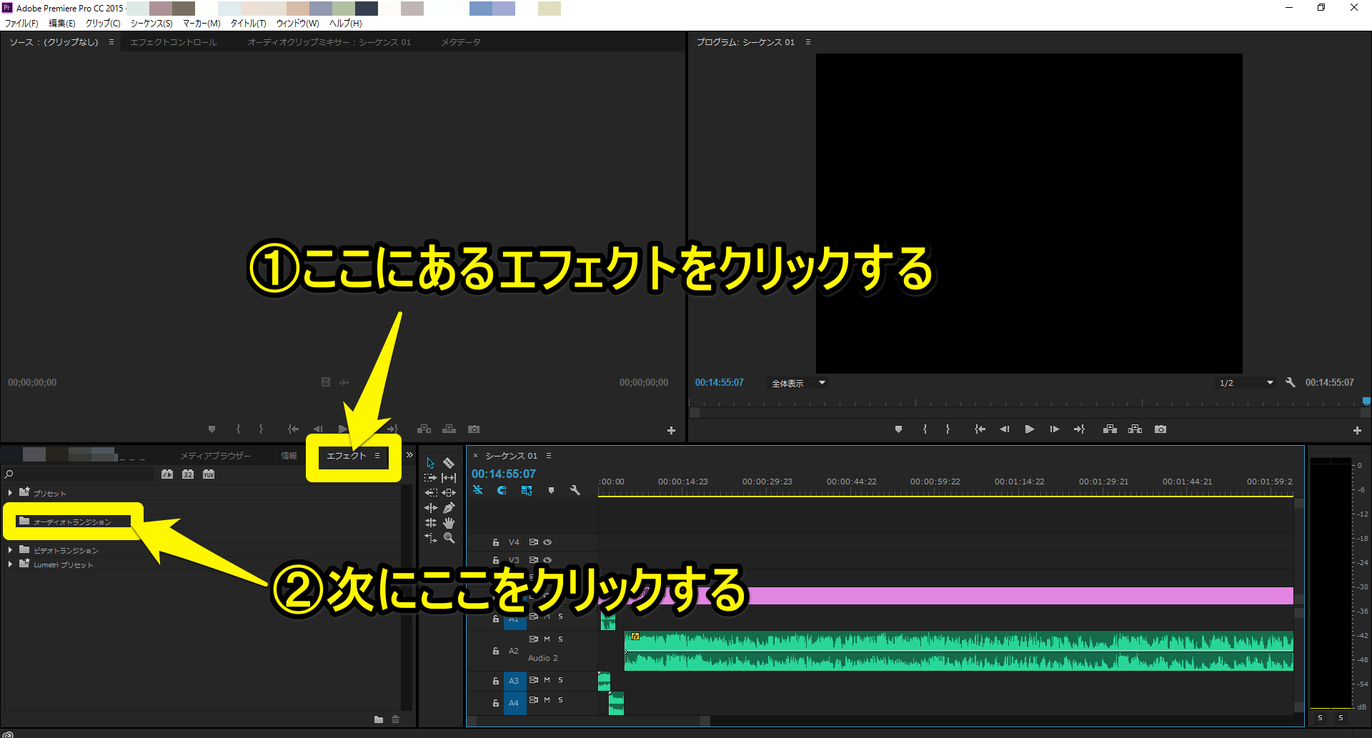
Task: Open the source monitor panel menu
Action: [x=111, y=42]
